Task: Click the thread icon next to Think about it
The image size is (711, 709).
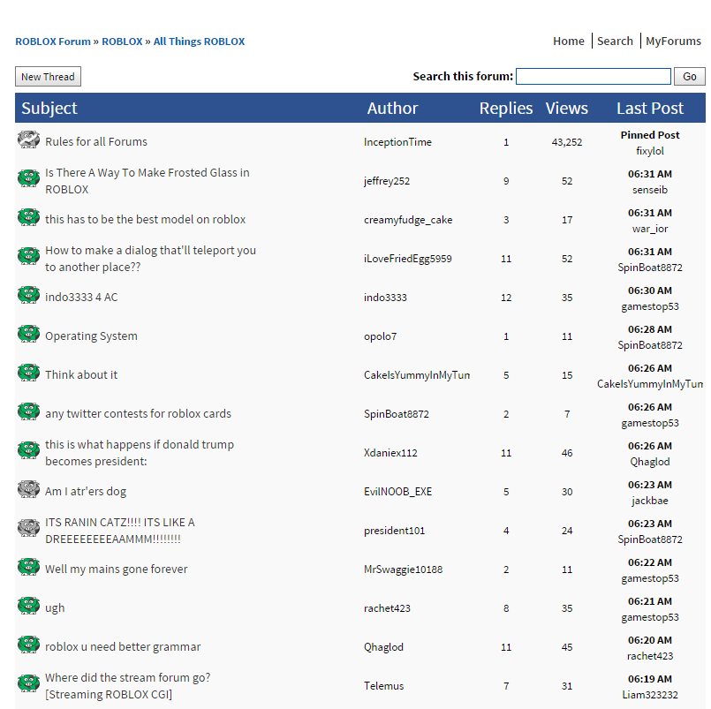Action: pyautogui.click(x=28, y=373)
